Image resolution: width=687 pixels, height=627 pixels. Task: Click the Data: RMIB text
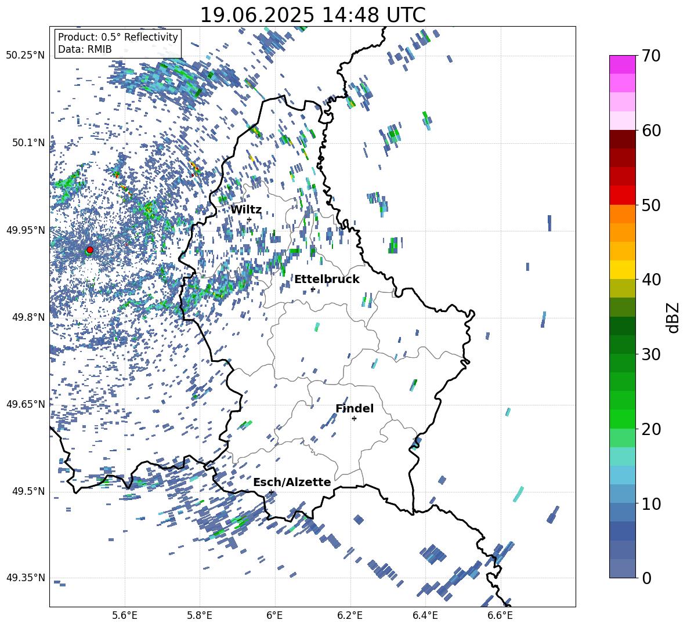point(85,49)
